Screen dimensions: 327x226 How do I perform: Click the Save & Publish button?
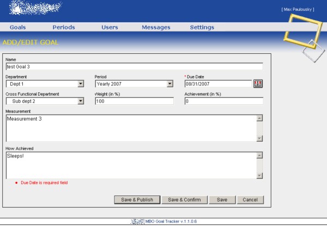pos(137,200)
